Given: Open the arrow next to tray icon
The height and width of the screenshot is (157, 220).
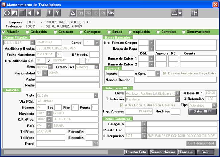Looking at the screenshot, I should 180,13.
